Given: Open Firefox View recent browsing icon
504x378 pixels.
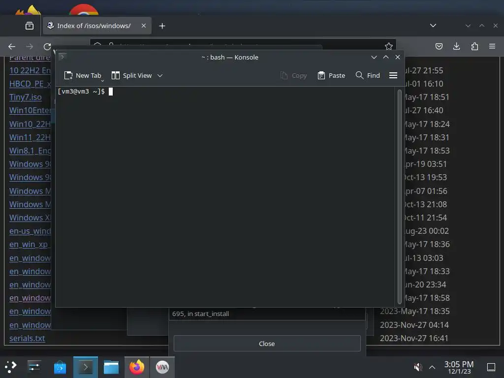Looking at the screenshot, I should 29,26.
